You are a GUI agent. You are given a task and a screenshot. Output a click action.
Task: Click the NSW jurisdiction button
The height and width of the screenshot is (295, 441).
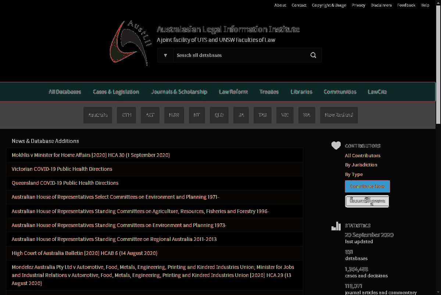pyautogui.click(x=174, y=115)
